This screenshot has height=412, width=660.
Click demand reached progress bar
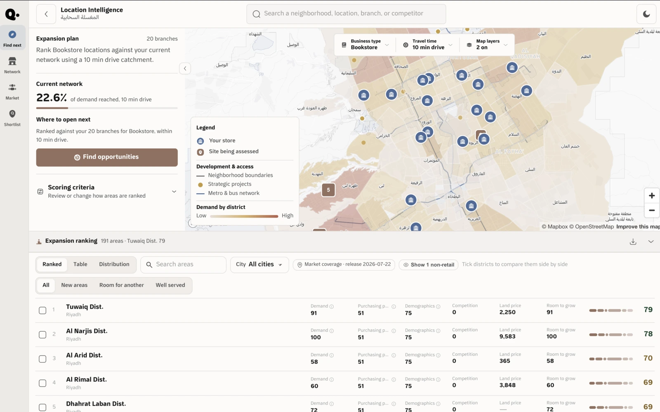107,108
